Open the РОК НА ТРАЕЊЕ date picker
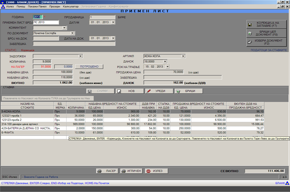This screenshot has width=290, height=192. tap(167, 67)
